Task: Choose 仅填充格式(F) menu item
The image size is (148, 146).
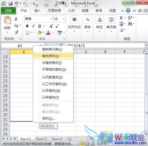Action: coord(53,63)
